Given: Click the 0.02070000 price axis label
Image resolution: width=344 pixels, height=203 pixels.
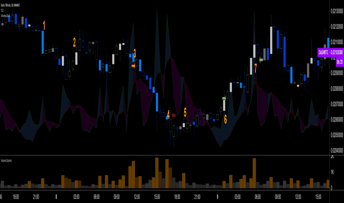Looking at the screenshot, I should [x=337, y=104].
